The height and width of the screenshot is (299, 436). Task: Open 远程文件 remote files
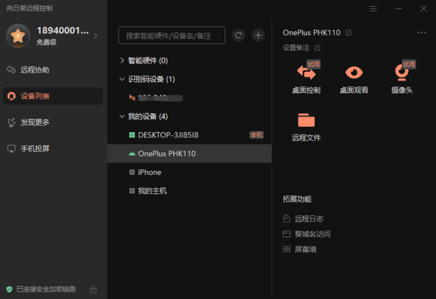click(x=306, y=127)
